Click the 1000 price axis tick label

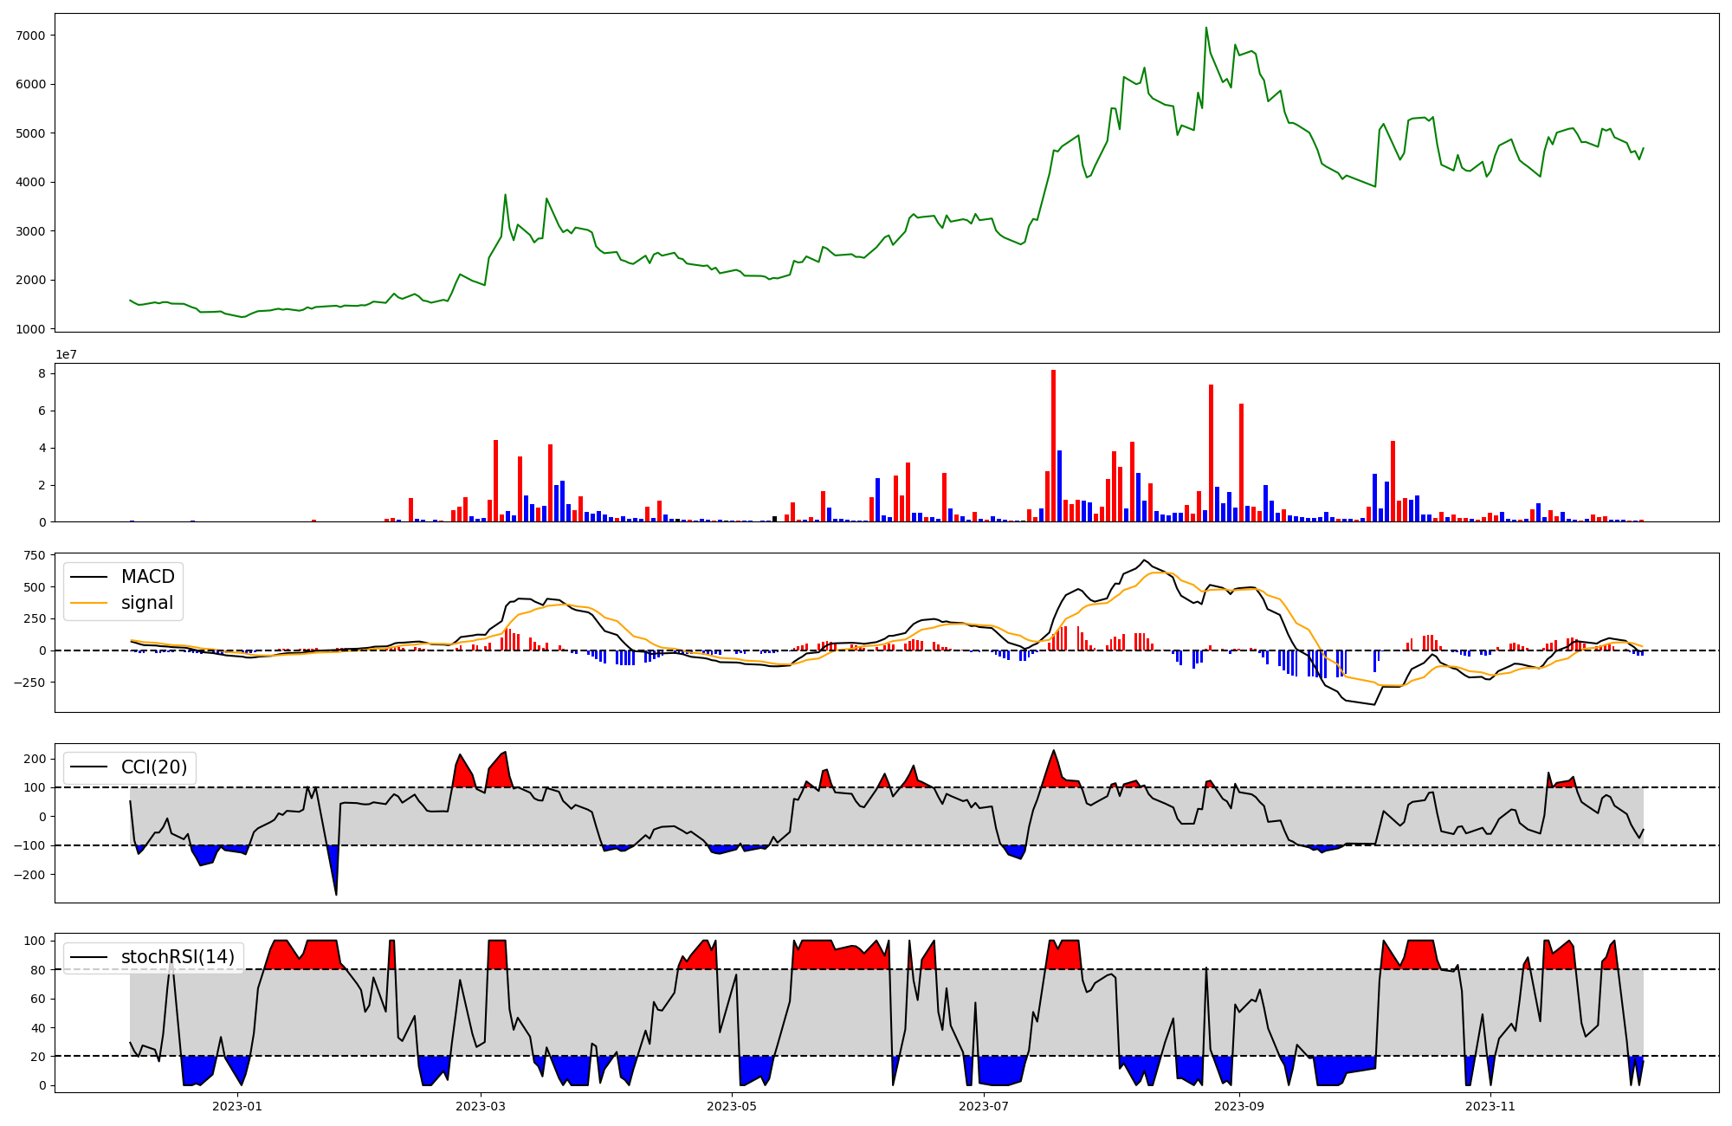[x=32, y=329]
